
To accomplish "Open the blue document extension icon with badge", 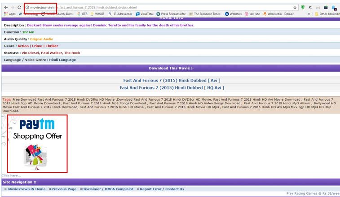I will (x=334, y=8).
